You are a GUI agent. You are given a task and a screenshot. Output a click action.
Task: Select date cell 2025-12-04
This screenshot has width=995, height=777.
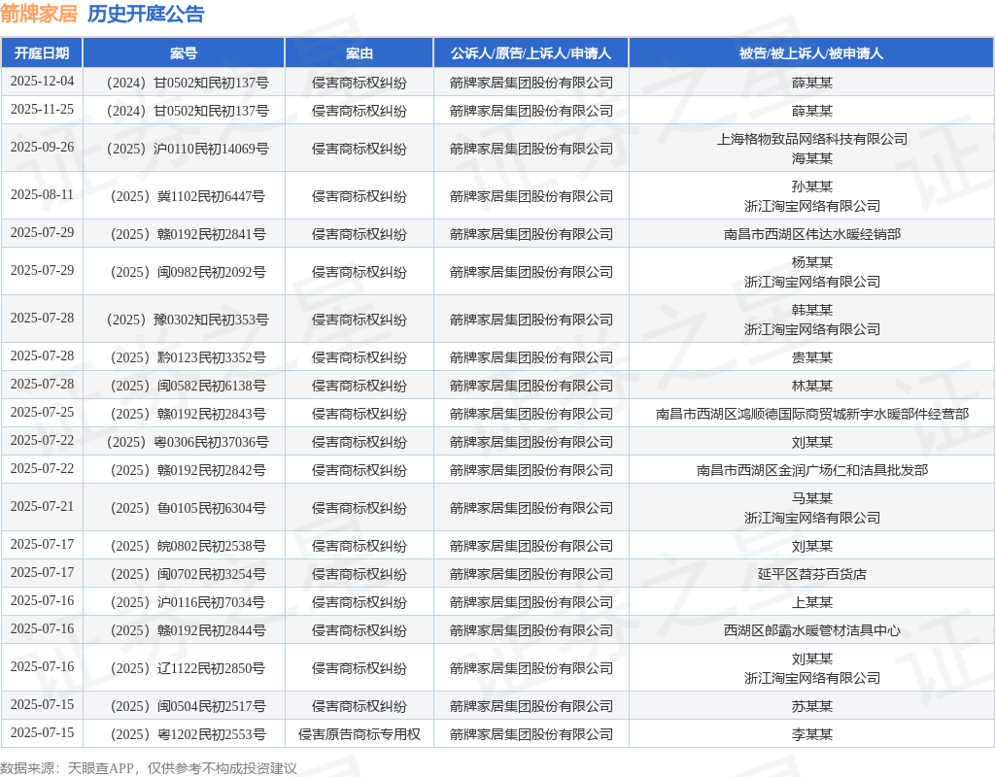click(42, 82)
